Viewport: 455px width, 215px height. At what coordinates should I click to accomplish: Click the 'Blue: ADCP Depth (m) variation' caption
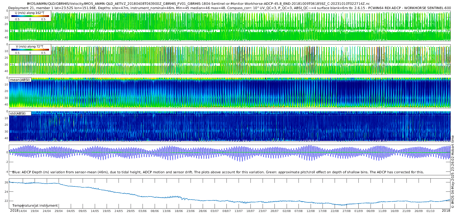pos(218,172)
